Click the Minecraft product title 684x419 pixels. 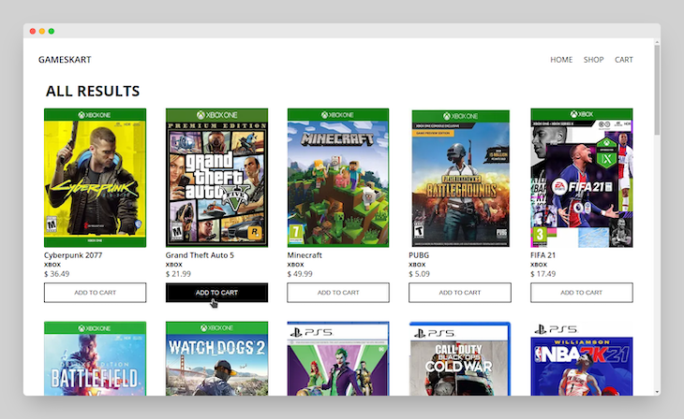[305, 255]
